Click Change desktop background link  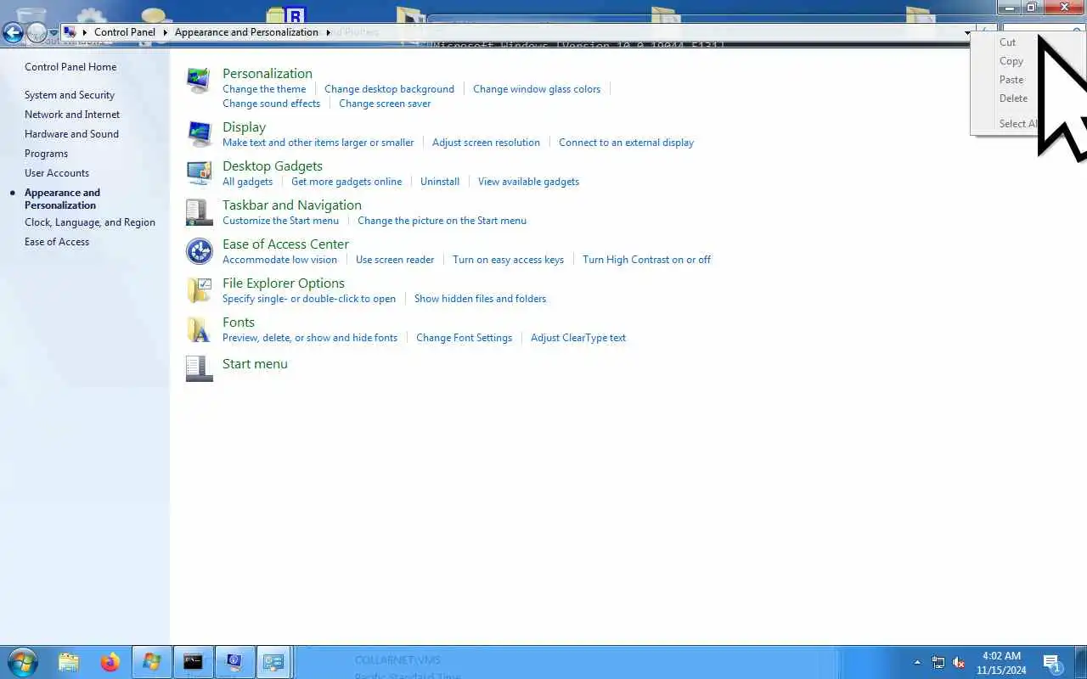[389, 89]
